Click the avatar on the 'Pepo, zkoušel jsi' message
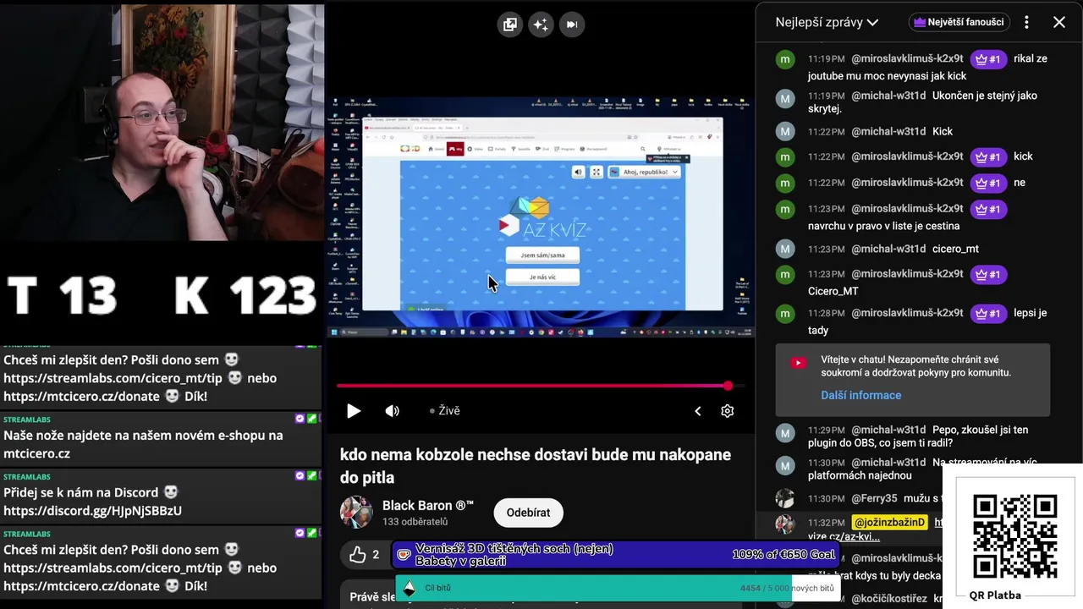 coord(785,433)
